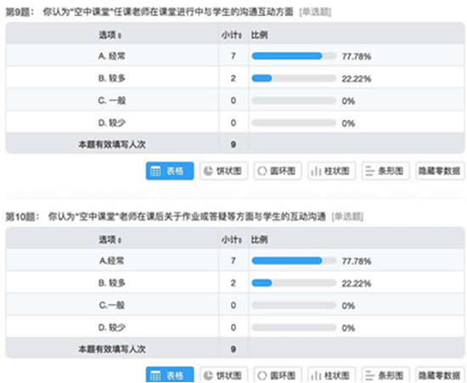Sort question 9 by 选项 column arrow
Screen dimensions: 467x383
[x=120, y=36]
